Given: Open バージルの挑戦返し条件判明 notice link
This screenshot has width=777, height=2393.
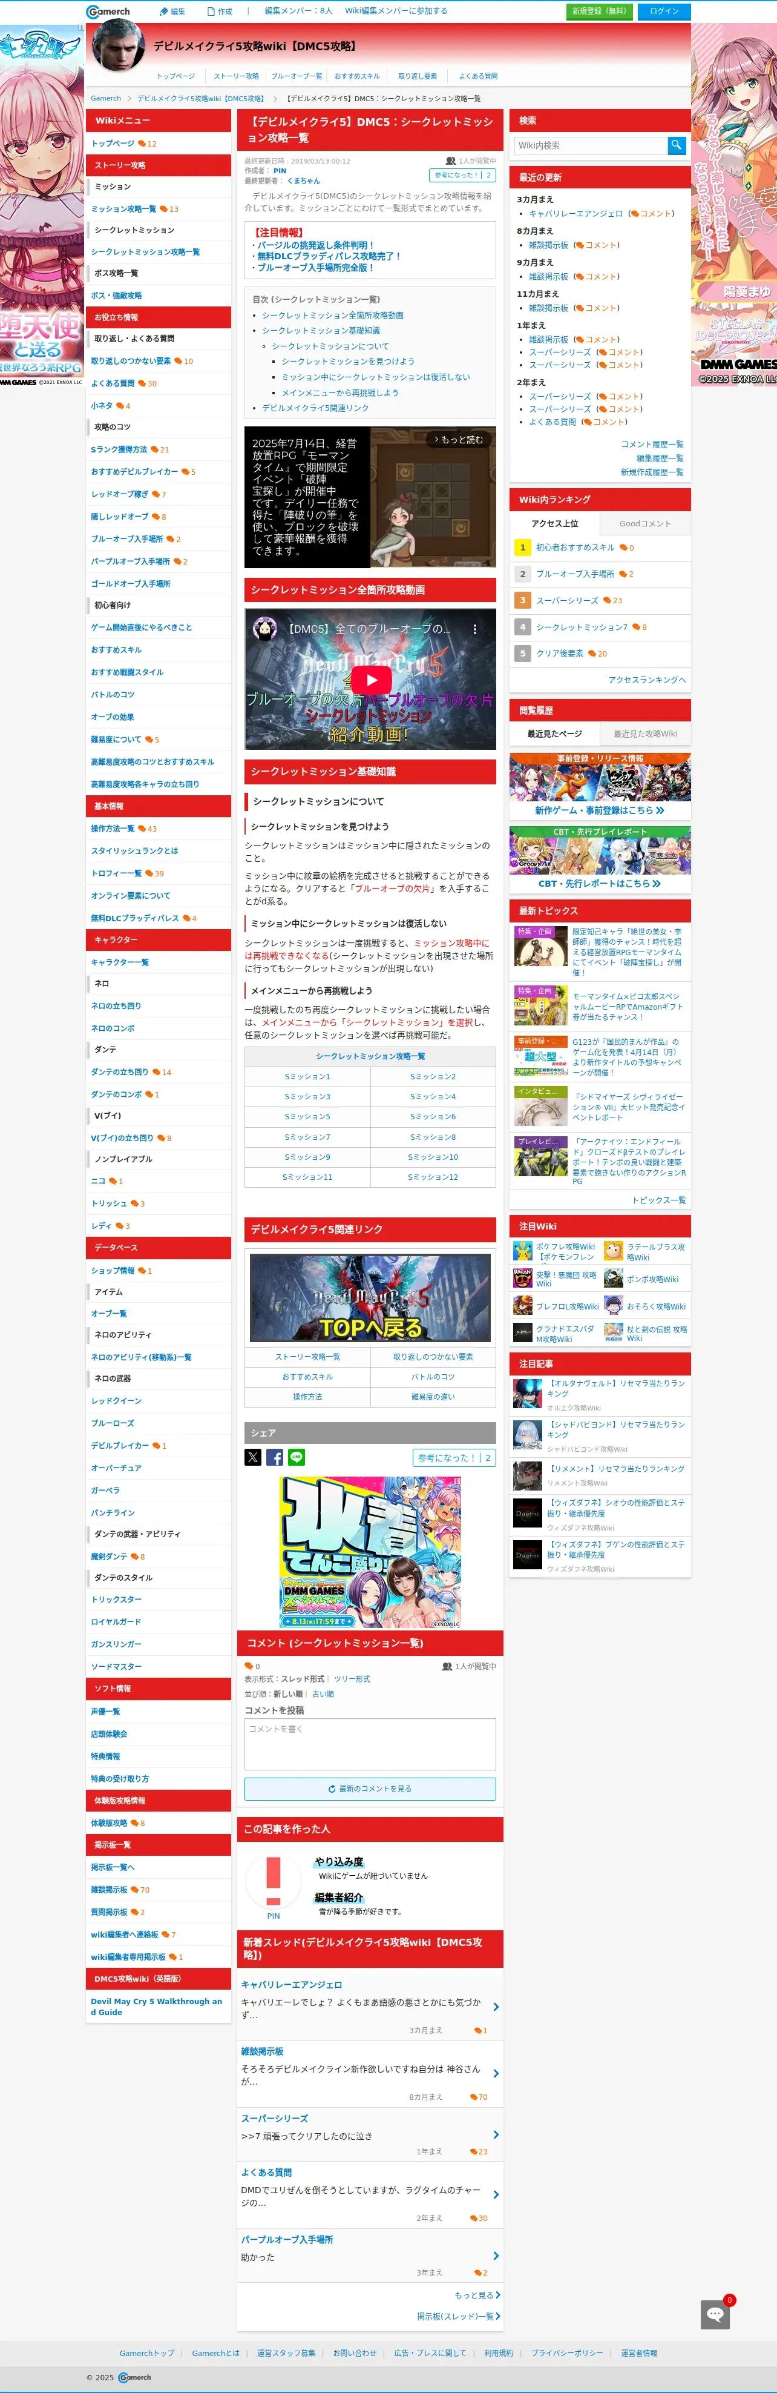Looking at the screenshot, I should tap(315, 245).
